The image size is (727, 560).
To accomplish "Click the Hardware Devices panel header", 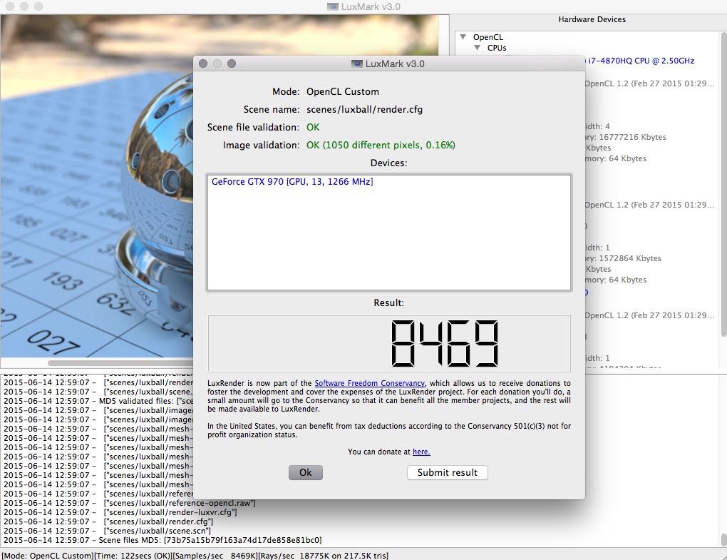I will [x=592, y=19].
